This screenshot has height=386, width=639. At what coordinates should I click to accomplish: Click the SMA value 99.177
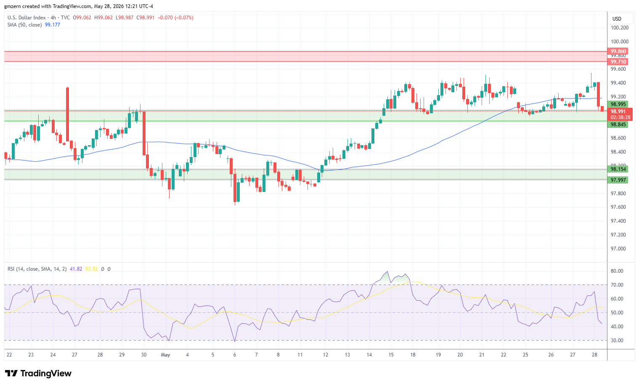[53, 25]
